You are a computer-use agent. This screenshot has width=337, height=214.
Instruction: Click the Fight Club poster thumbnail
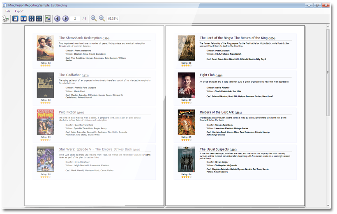pos(186,85)
